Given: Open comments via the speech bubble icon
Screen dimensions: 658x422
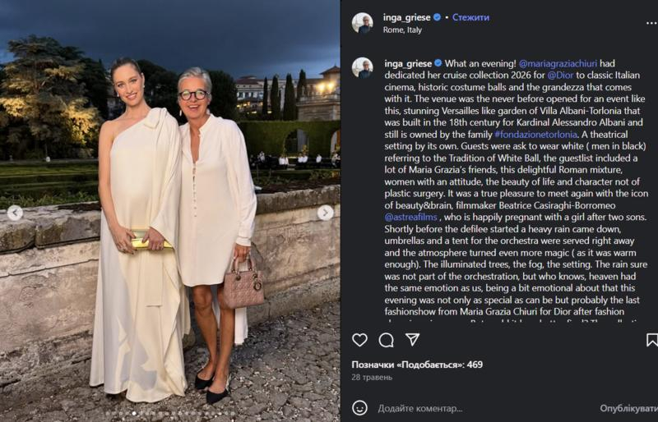Looking at the screenshot, I should pos(386,340).
